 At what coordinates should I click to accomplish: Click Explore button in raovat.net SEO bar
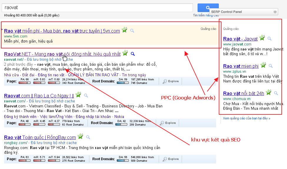tap(171, 81)
